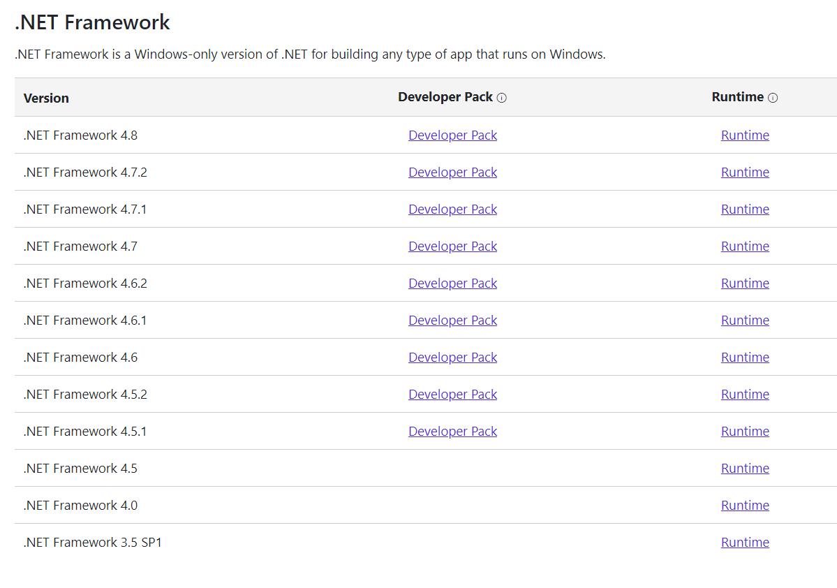Image resolution: width=837 pixels, height=588 pixels.
Task: Open Runtime link for .NET Framework 4.0
Action: click(745, 505)
